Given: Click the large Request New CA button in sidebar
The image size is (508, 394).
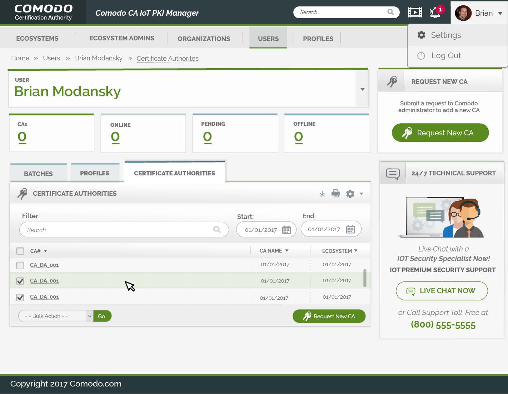Looking at the screenshot, I should pos(440,133).
